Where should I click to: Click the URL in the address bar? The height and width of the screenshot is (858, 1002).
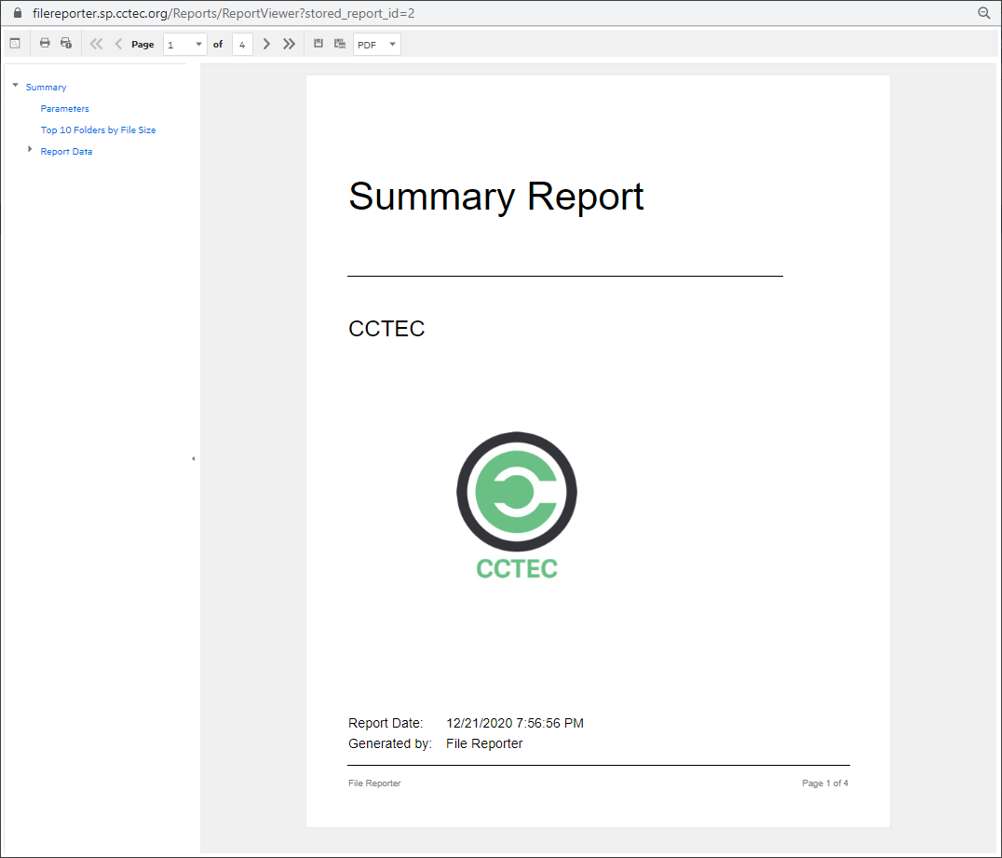click(x=223, y=13)
